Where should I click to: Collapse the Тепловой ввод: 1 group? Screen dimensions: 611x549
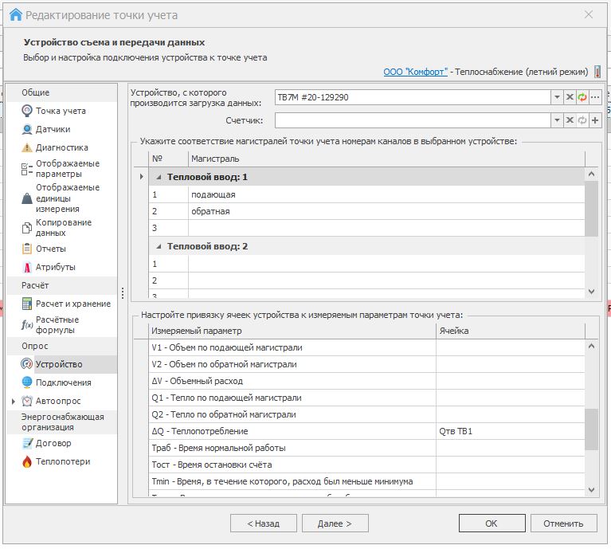click(x=158, y=177)
